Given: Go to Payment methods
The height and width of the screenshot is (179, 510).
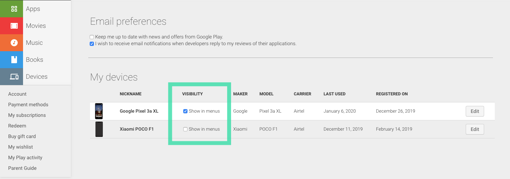Looking at the screenshot, I should (28, 105).
